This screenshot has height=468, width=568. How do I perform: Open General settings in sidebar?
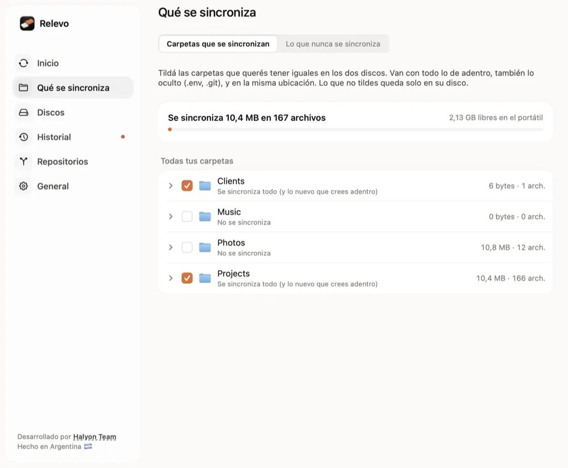point(73,186)
